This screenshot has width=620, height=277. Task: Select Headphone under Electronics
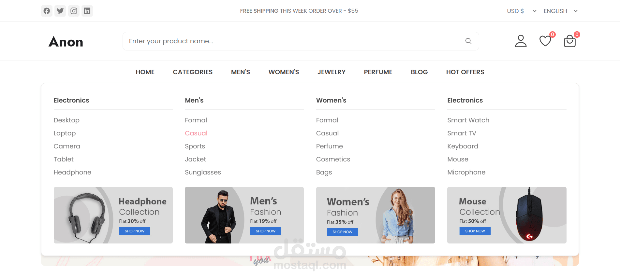click(72, 172)
